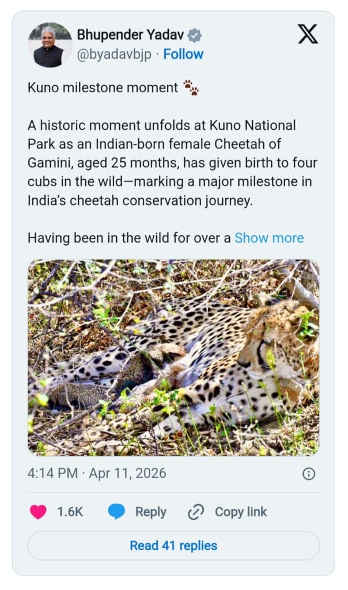Click the Copy link text

tap(241, 512)
